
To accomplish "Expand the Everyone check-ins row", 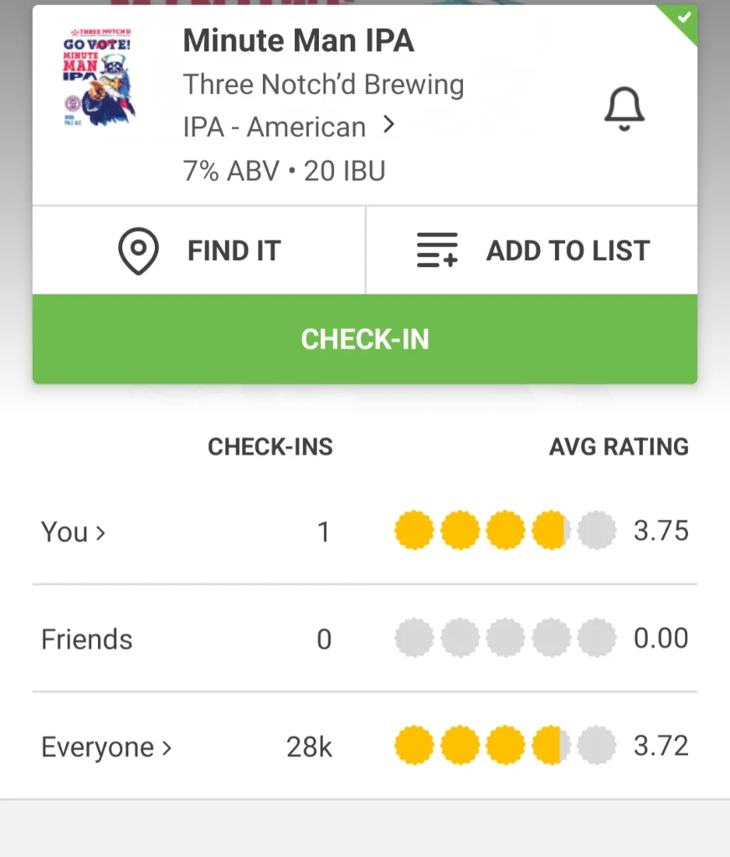I will [x=106, y=747].
